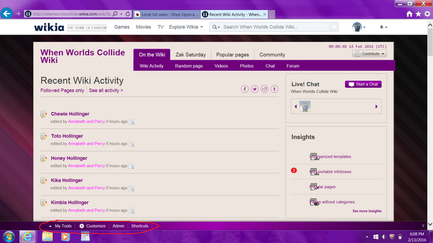The image size is (433, 243).
Task: Expand the Explore Wikia dropdown
Action: pos(186,27)
